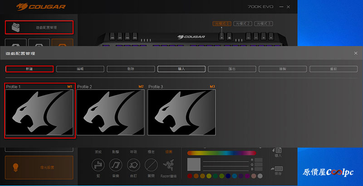Select the custom (自訂) hand icon
Image resolution: width=363 pixels, height=186 pixels.
click(x=133, y=165)
